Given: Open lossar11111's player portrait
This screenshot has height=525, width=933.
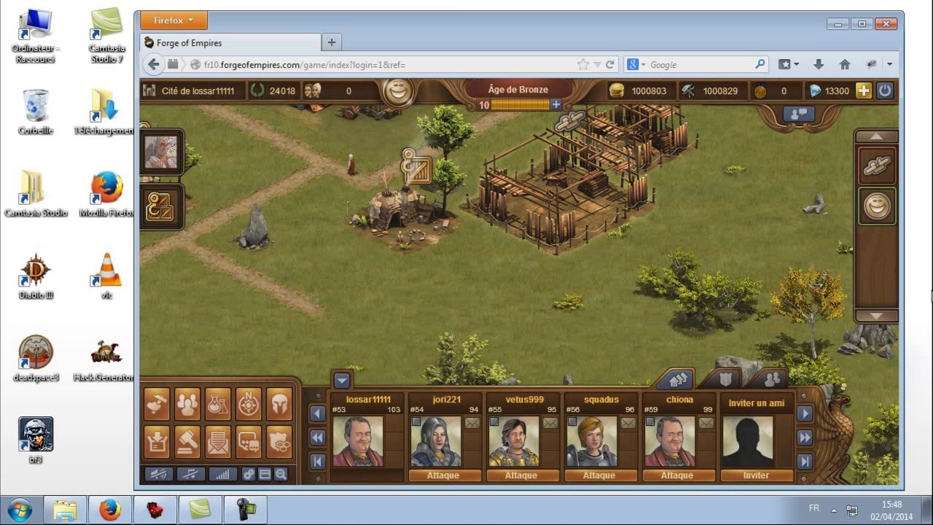Looking at the screenshot, I should coord(358,441).
